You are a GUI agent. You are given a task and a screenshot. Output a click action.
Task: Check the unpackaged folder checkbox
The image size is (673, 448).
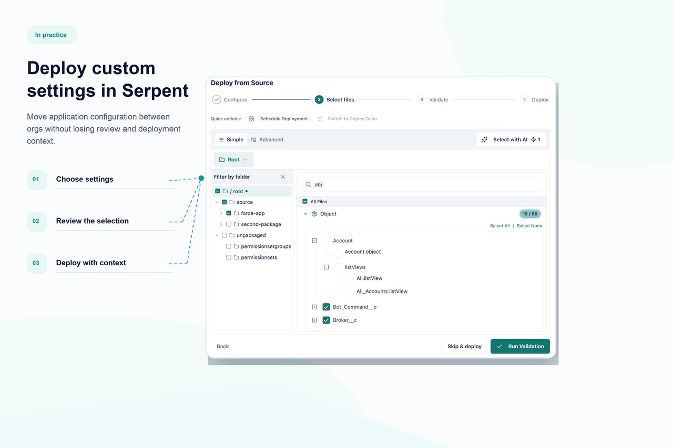click(225, 235)
